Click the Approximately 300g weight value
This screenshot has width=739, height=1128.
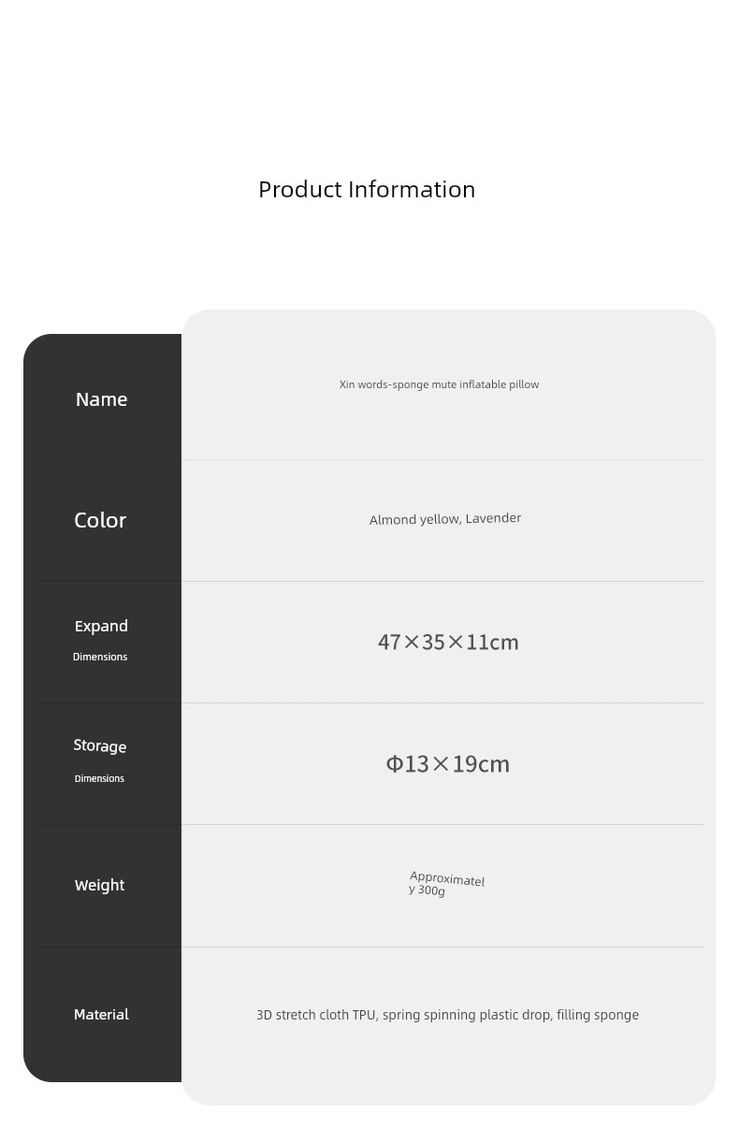[x=446, y=884]
